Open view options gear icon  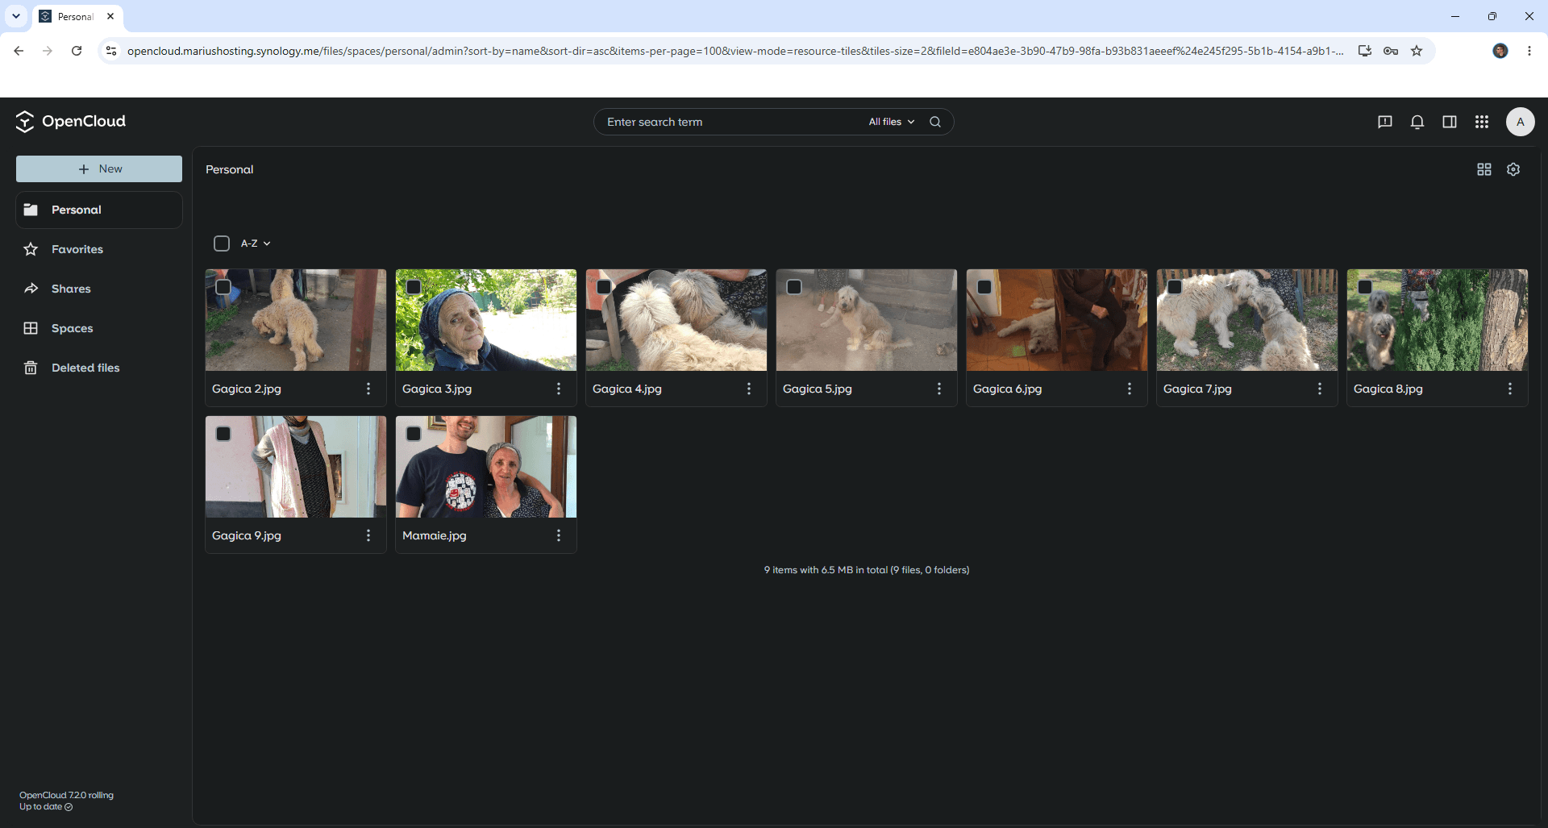1513,169
